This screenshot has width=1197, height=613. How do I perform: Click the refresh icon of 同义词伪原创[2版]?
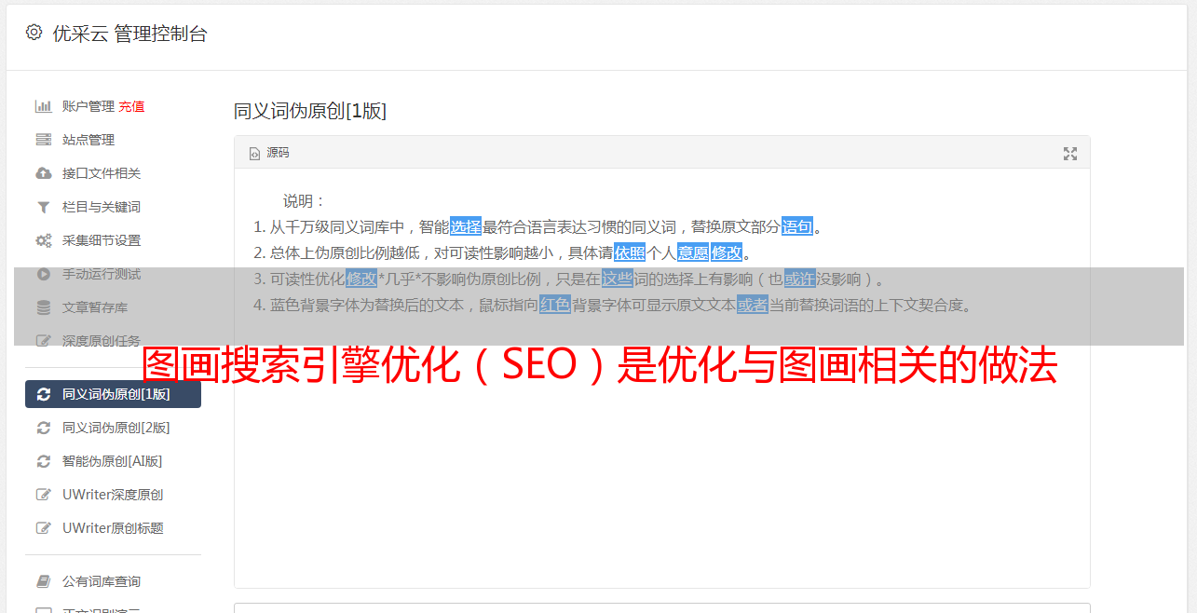tap(43, 428)
